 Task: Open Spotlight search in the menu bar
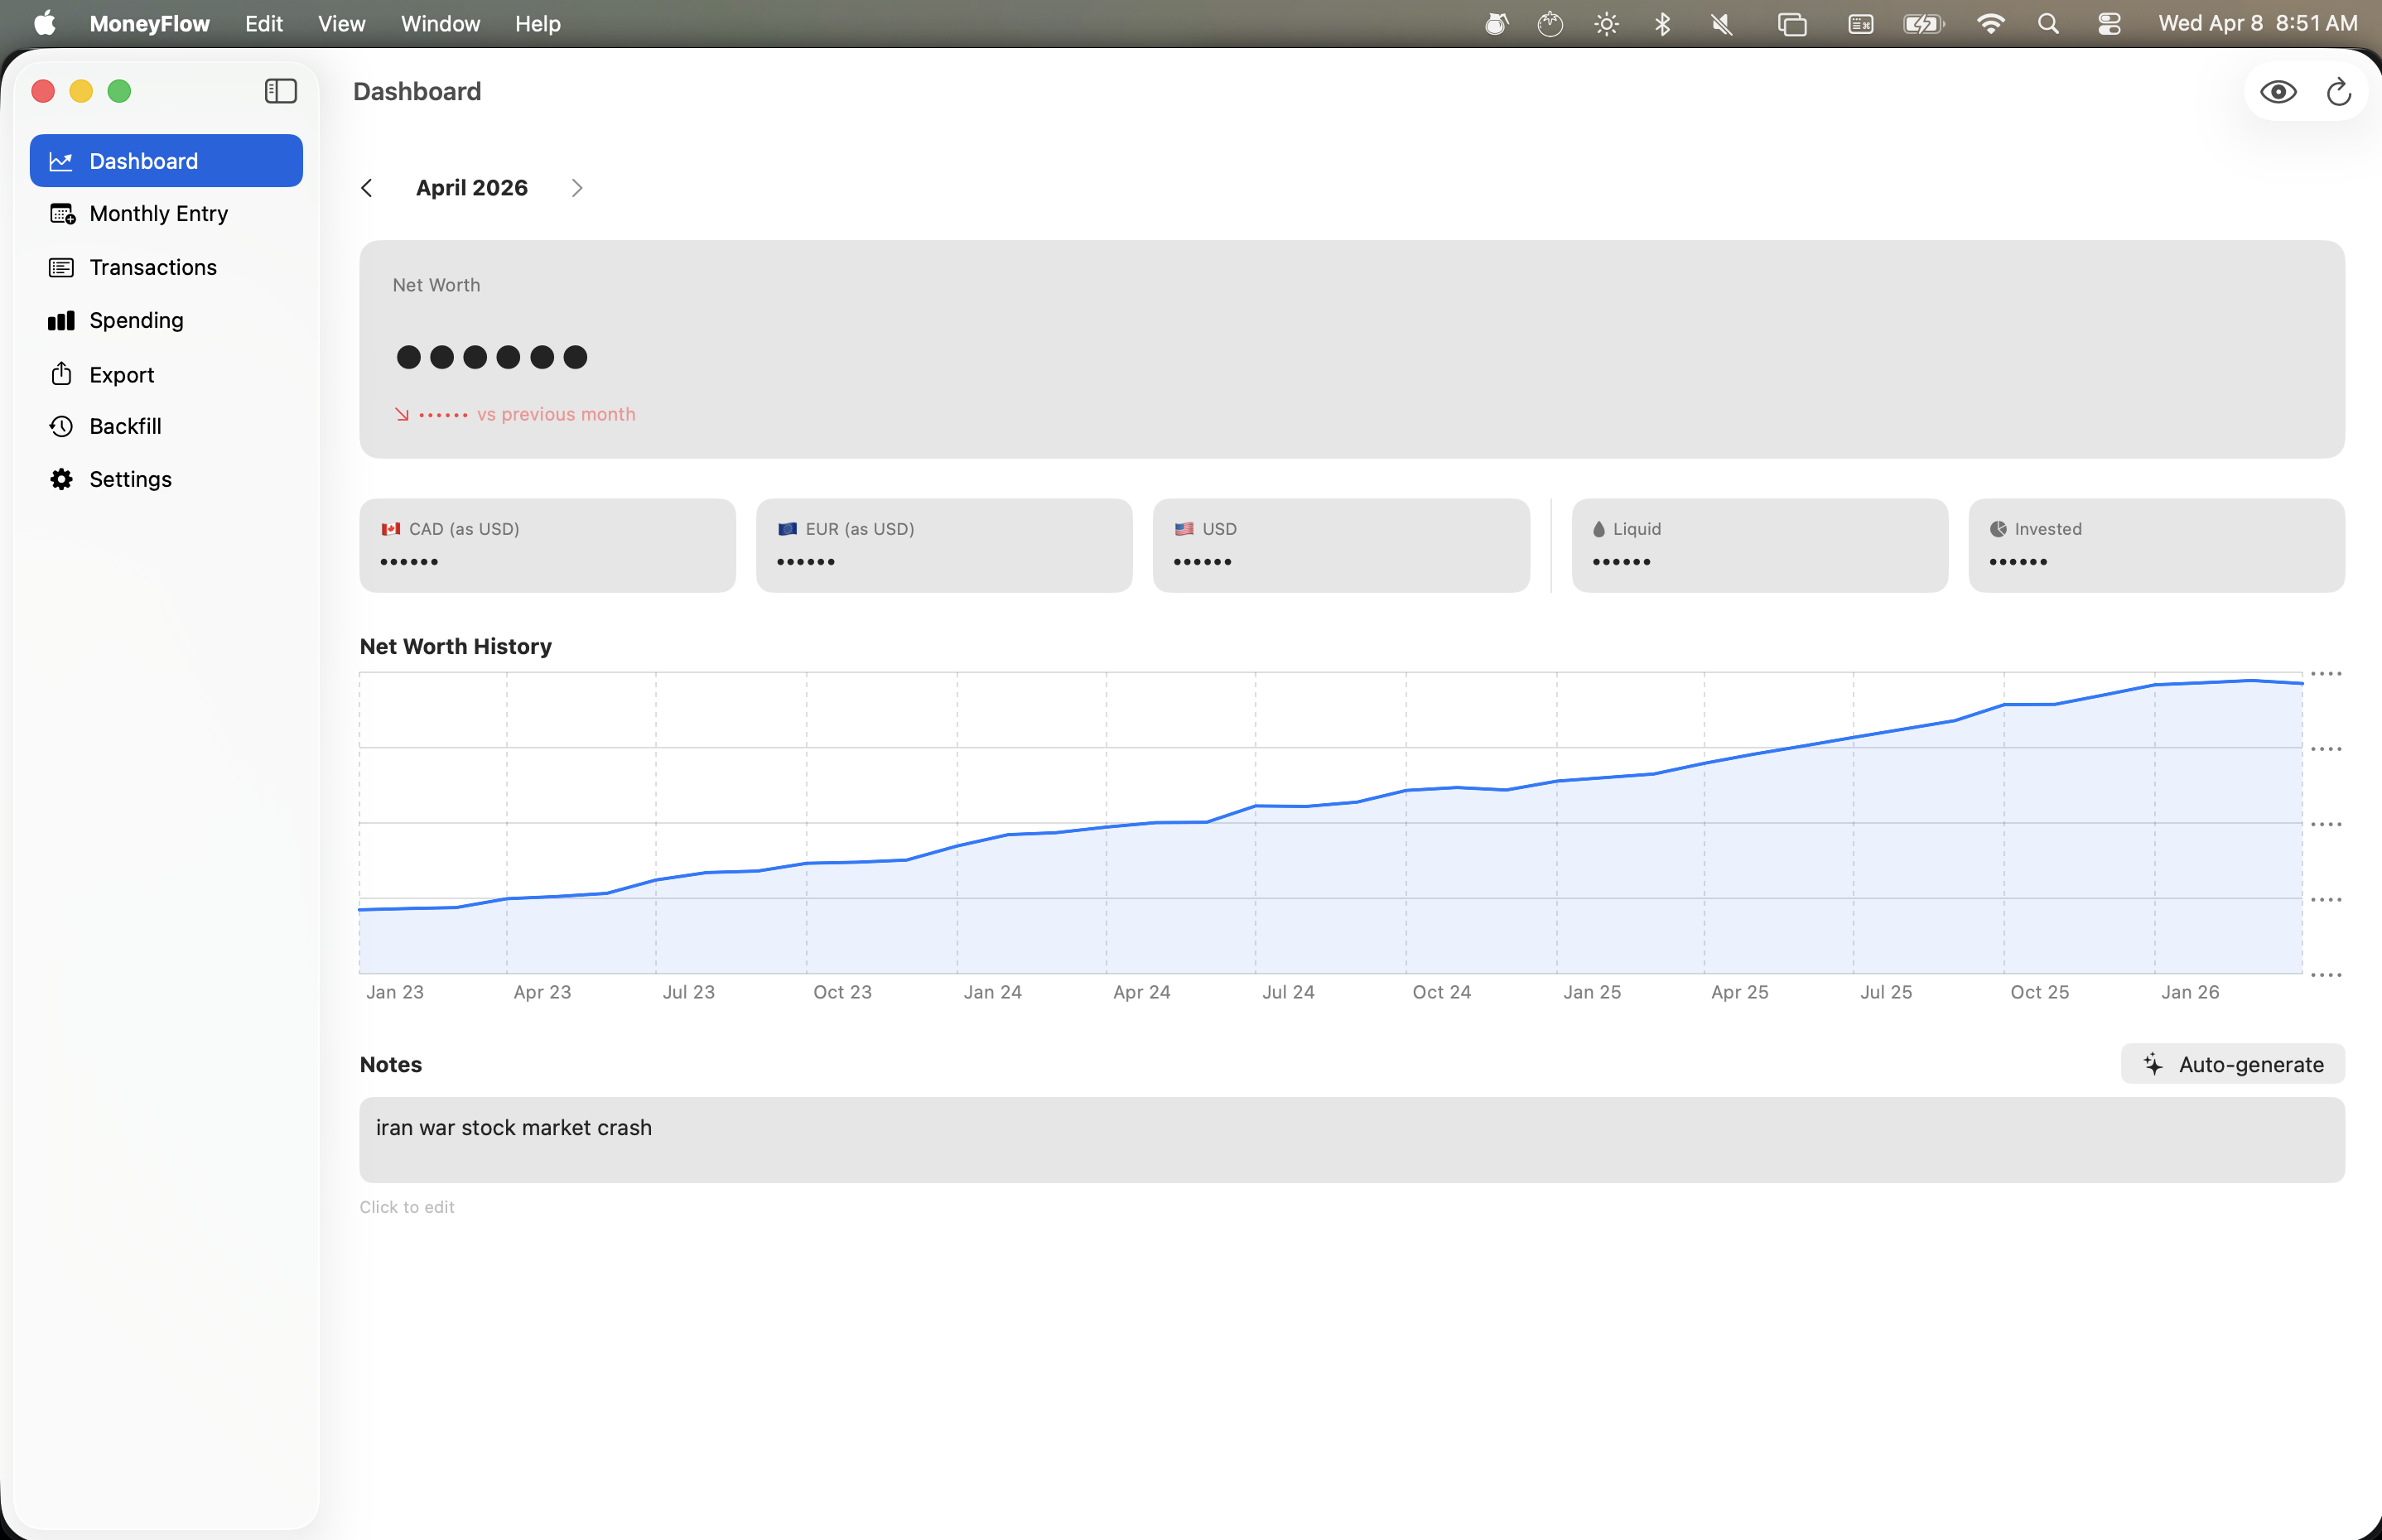(2048, 23)
